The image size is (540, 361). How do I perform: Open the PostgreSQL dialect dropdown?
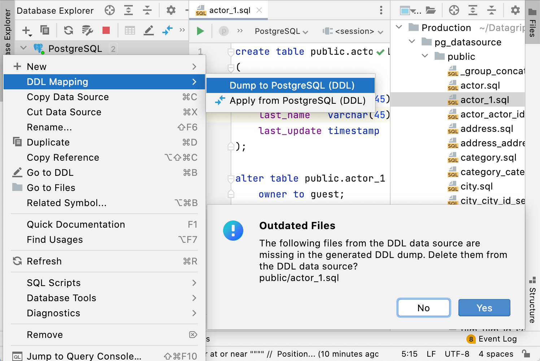click(x=281, y=31)
